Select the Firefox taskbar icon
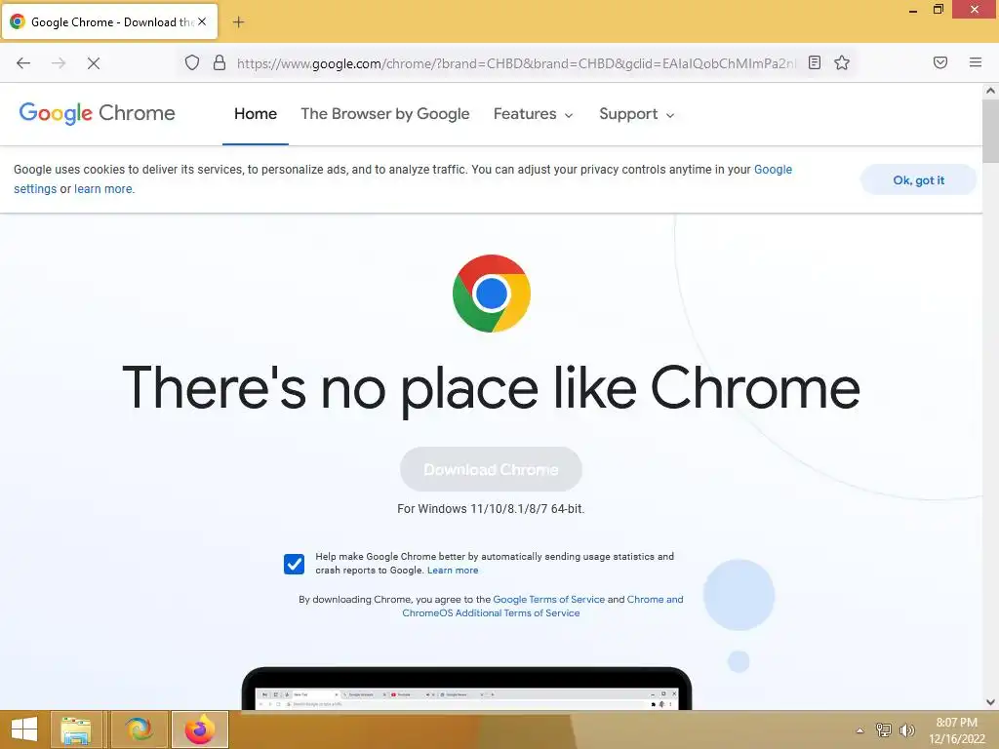The height and width of the screenshot is (749, 999). tap(200, 729)
